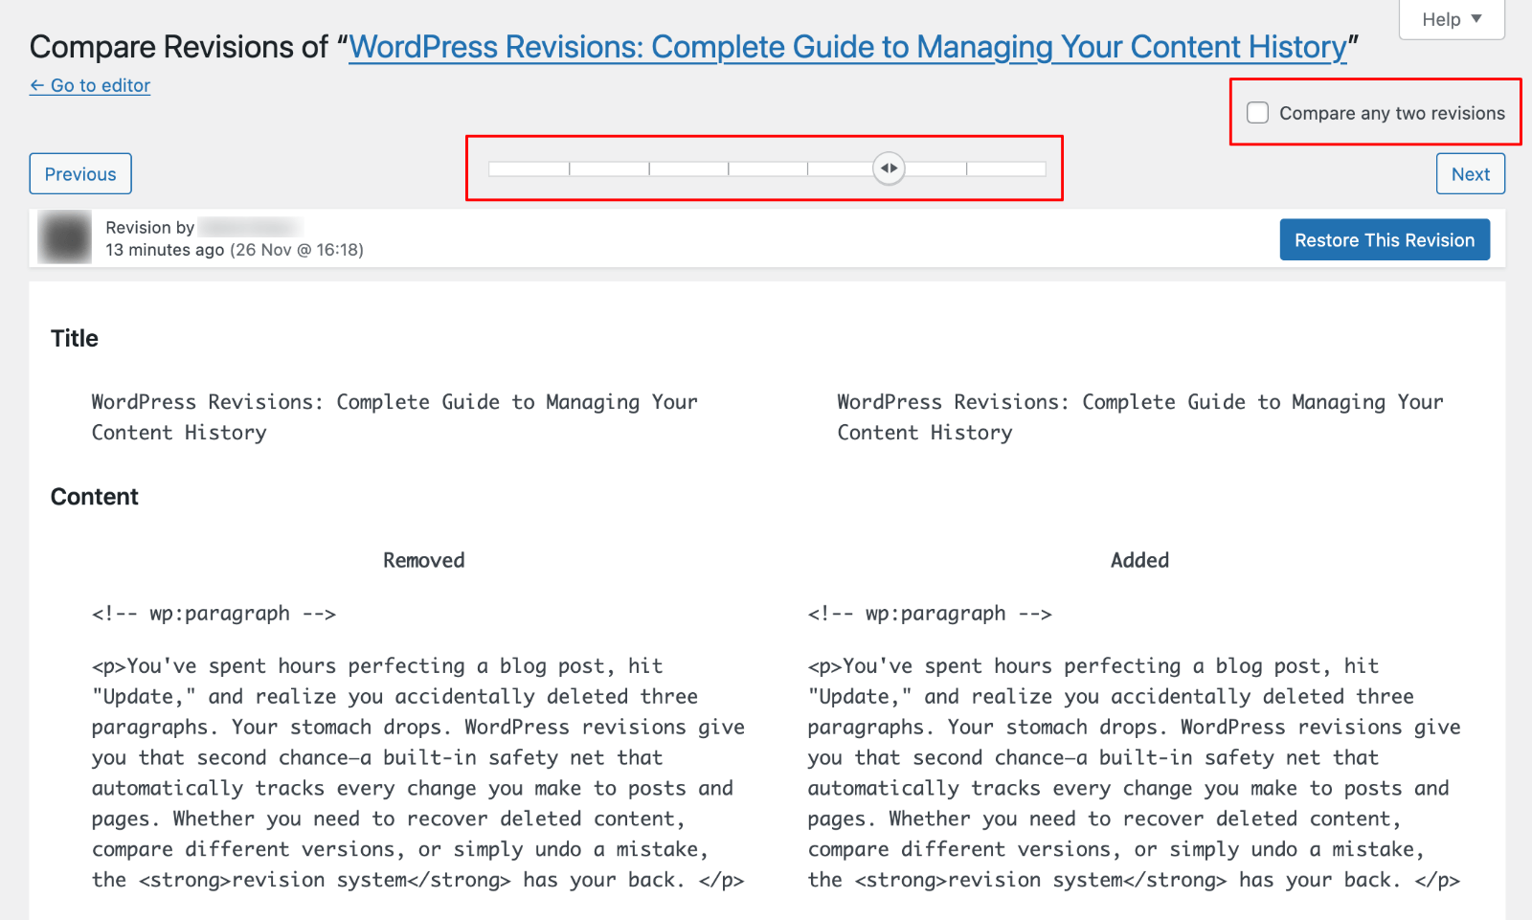
Task: Click the Next revision button
Action: 1470,173
